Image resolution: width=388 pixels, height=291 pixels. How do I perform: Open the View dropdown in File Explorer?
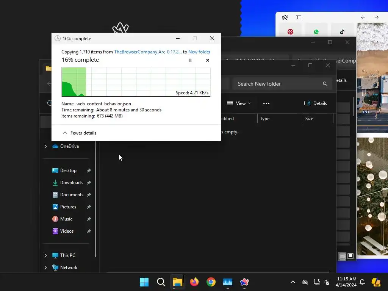tap(239, 103)
